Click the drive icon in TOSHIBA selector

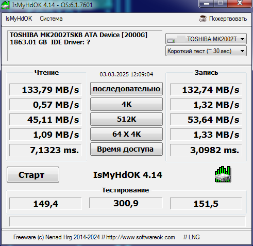click(171, 40)
